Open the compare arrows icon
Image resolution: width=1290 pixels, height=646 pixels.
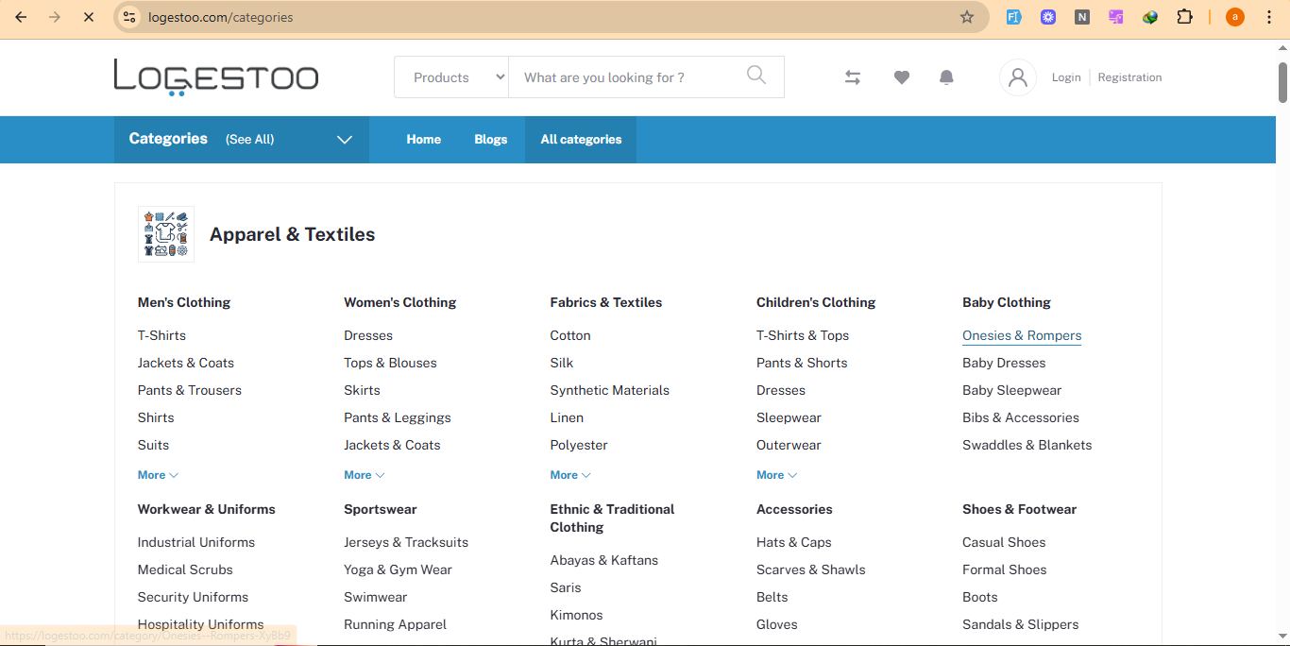pos(853,77)
